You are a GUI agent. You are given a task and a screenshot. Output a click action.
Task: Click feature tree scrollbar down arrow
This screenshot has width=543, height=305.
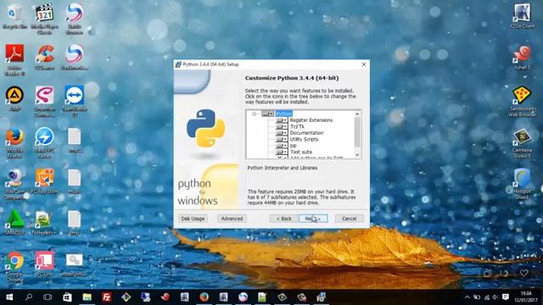[357, 155]
